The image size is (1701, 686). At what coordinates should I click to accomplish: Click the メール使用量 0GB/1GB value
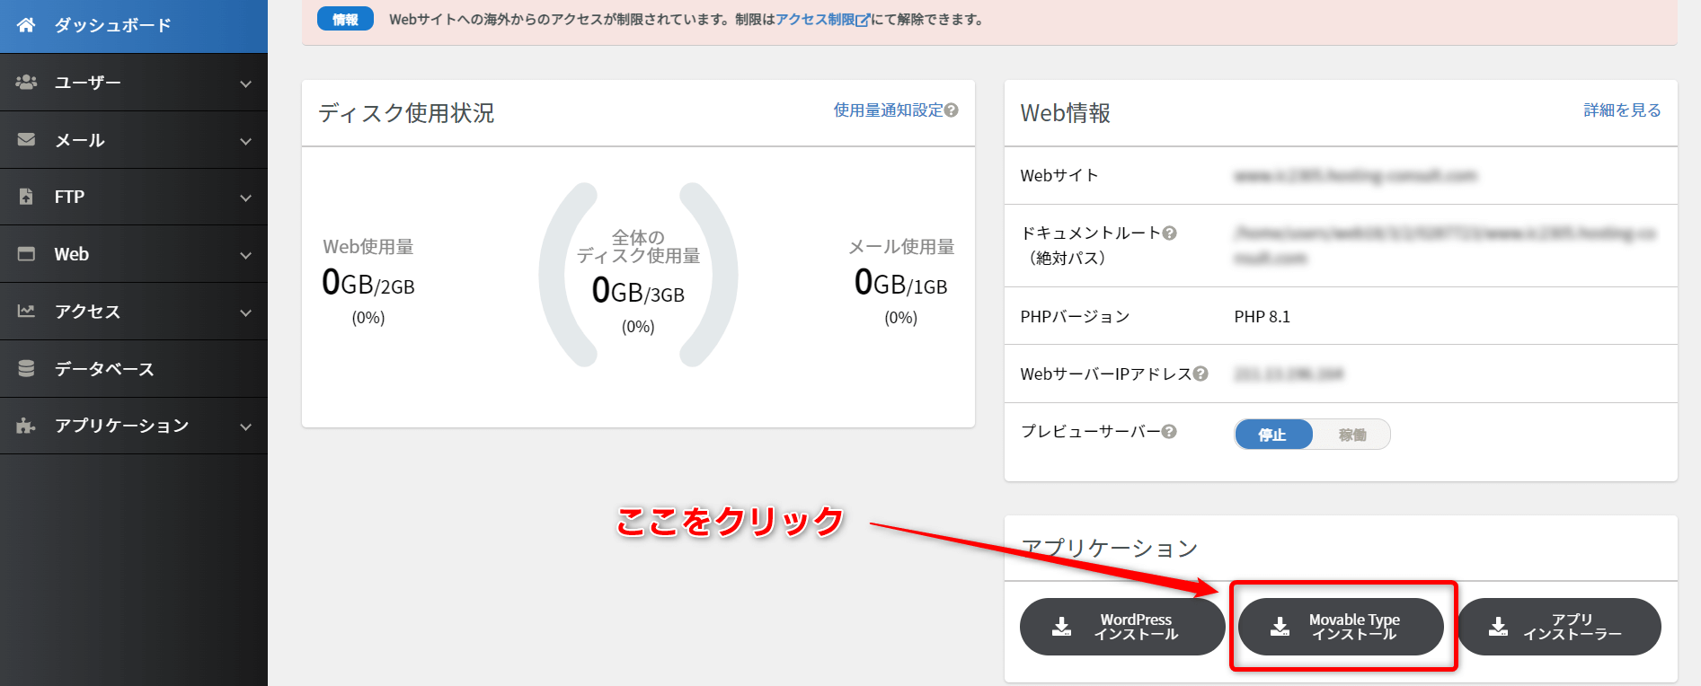(x=900, y=283)
